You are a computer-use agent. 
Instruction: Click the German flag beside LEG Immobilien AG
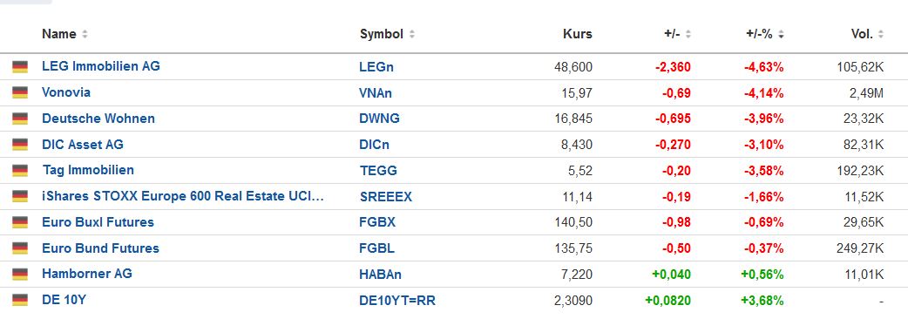coord(20,66)
